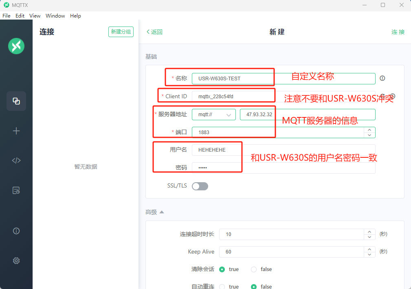
Task: Increase the port number with up arrow
Action: pos(369,130)
